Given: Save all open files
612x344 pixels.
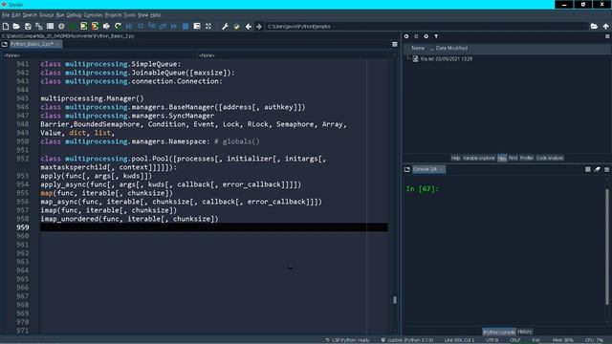Looking at the screenshot, I should tap(39, 26).
